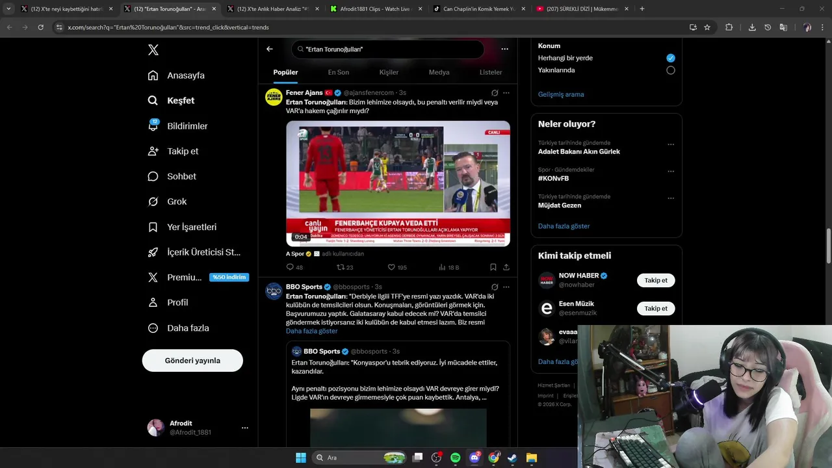Open Spotify from the taskbar

pos(455,458)
